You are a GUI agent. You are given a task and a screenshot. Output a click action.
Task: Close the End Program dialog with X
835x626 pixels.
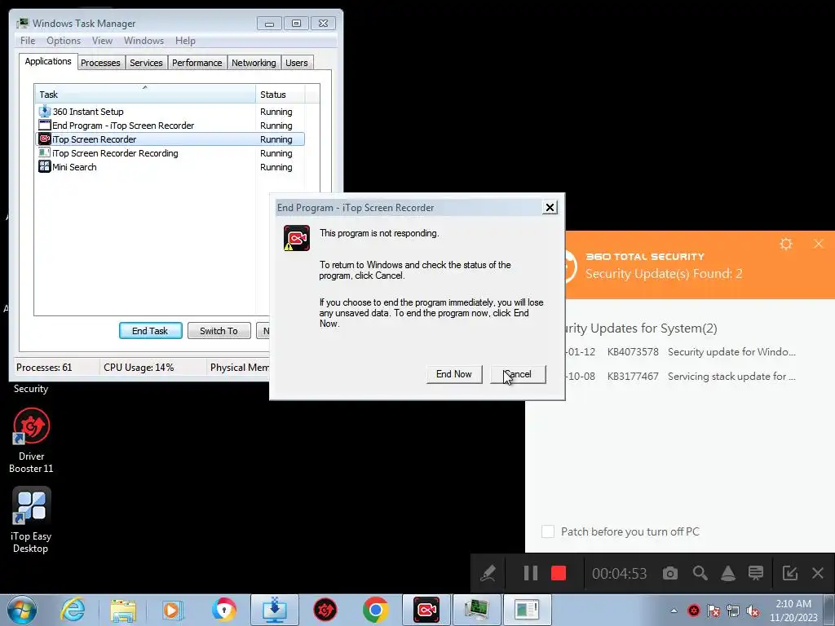pos(550,208)
